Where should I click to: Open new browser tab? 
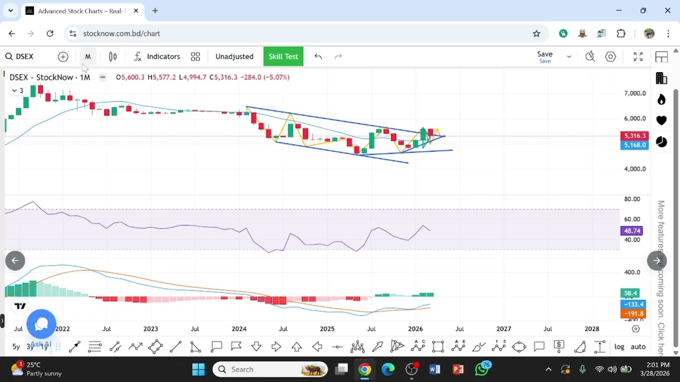click(155, 11)
